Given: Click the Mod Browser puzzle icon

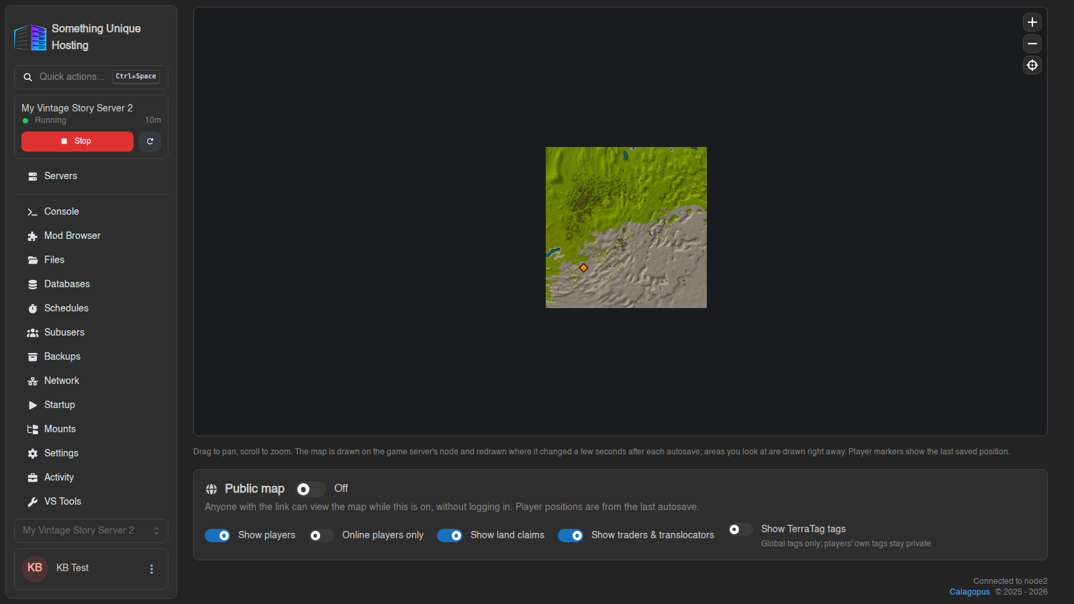Looking at the screenshot, I should click(32, 236).
